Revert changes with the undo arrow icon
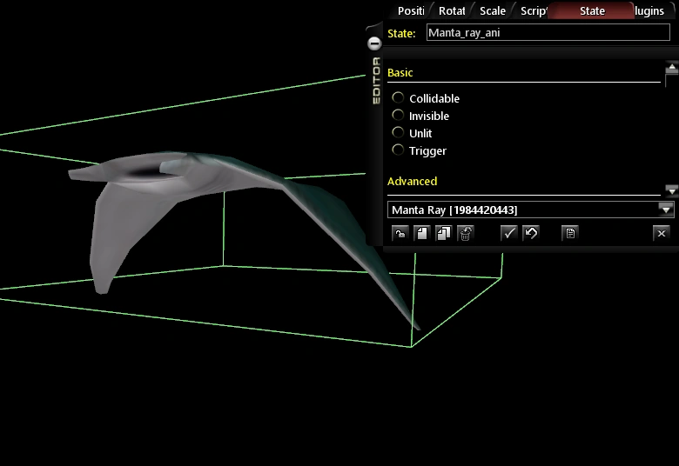 coord(531,233)
